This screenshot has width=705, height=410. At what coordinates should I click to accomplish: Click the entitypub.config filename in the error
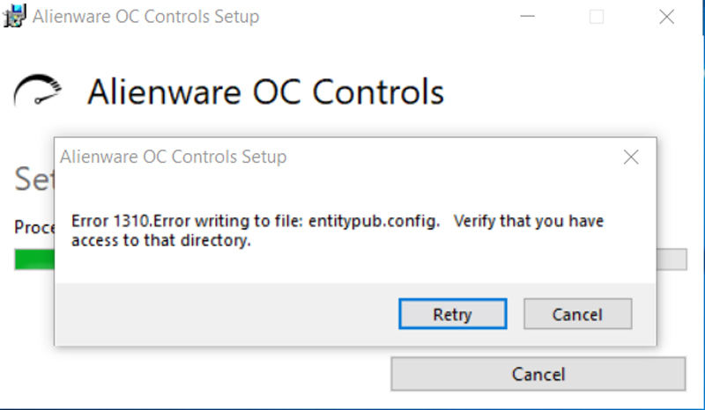(374, 222)
